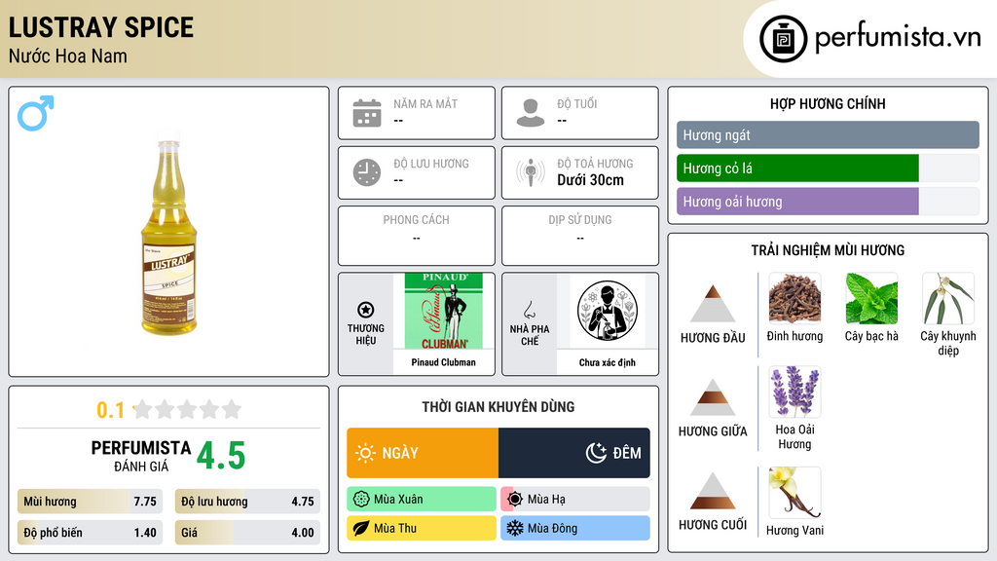This screenshot has height=561, width=997.
Task: Click the Hương giữa middle-note pyramid icon
Action: 713,397
